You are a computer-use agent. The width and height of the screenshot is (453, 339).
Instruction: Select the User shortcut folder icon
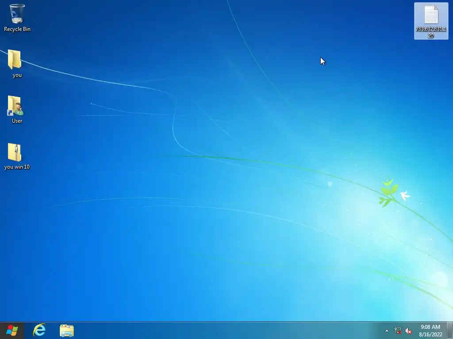[x=15, y=109]
